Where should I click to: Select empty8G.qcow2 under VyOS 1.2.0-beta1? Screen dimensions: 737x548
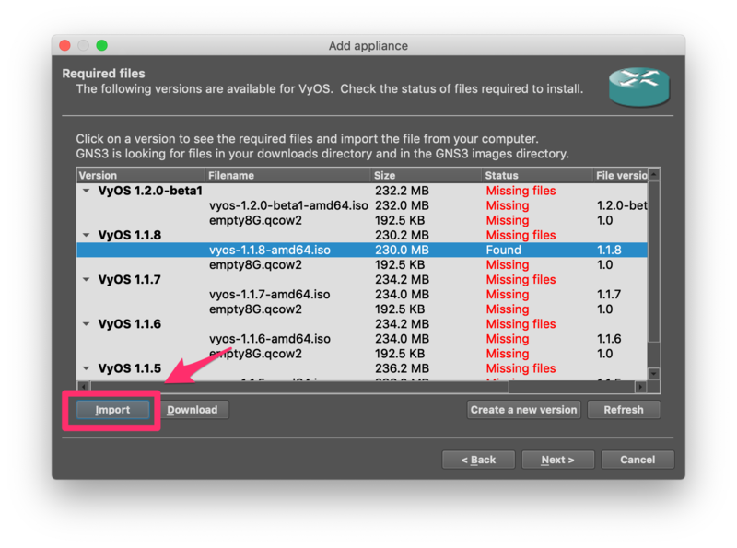click(x=362, y=220)
